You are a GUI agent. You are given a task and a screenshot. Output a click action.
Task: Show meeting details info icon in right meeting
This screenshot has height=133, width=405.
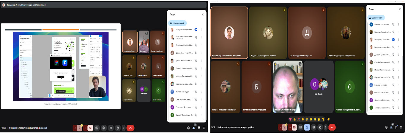pyautogui.click(x=386, y=127)
